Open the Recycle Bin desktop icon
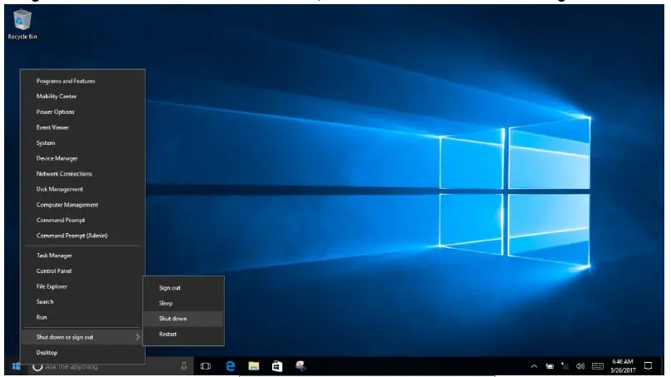This screenshot has width=671, height=377. [x=22, y=25]
